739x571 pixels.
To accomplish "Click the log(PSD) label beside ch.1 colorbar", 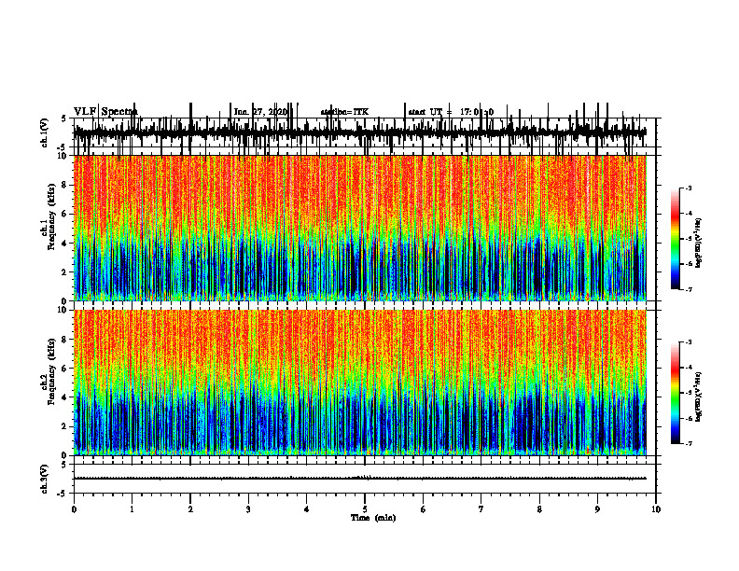I will [699, 243].
